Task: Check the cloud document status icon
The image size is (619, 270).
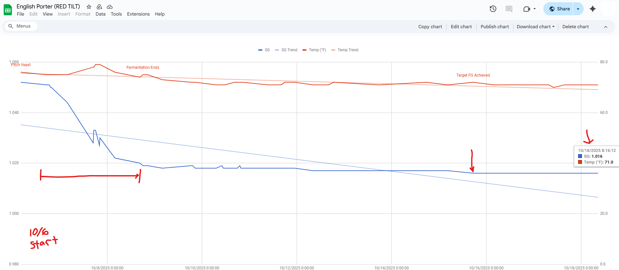Action: (110, 7)
